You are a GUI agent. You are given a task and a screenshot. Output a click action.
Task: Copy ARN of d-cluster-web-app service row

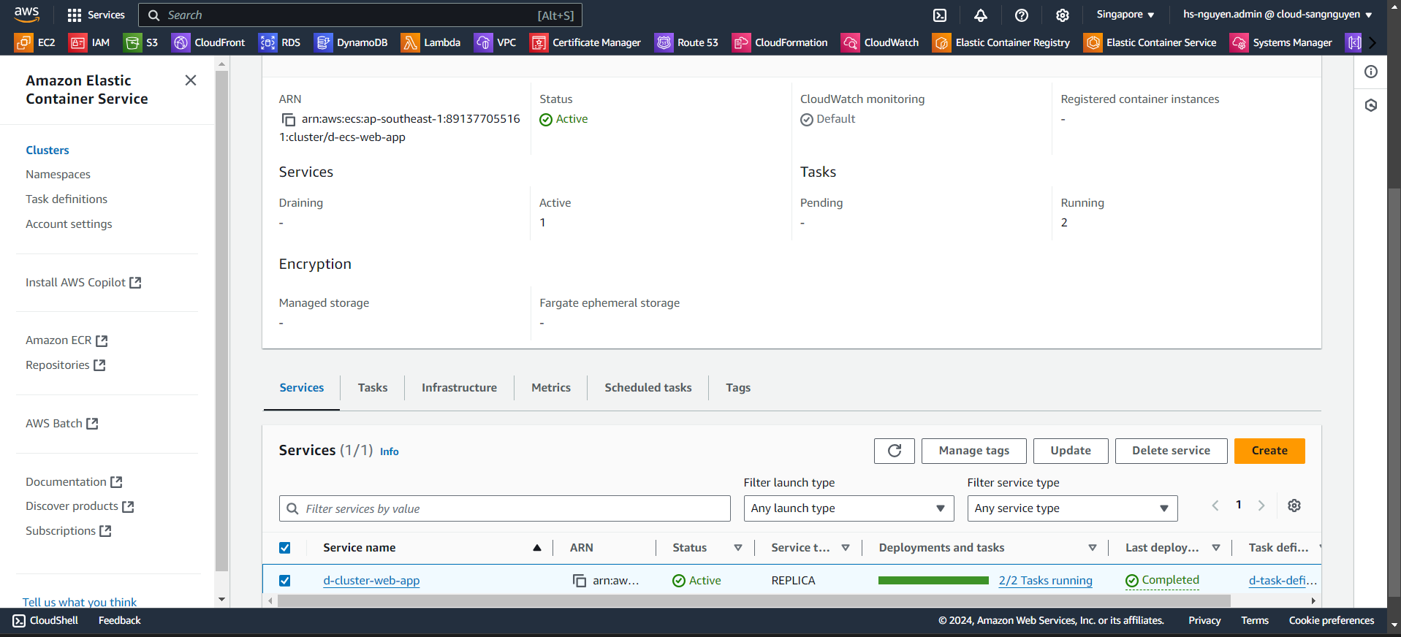(x=580, y=581)
